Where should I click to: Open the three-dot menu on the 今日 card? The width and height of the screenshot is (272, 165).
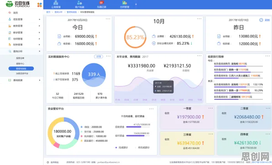(108, 19)
